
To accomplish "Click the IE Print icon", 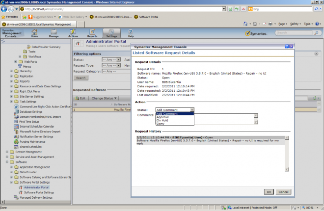I will (270, 24).
